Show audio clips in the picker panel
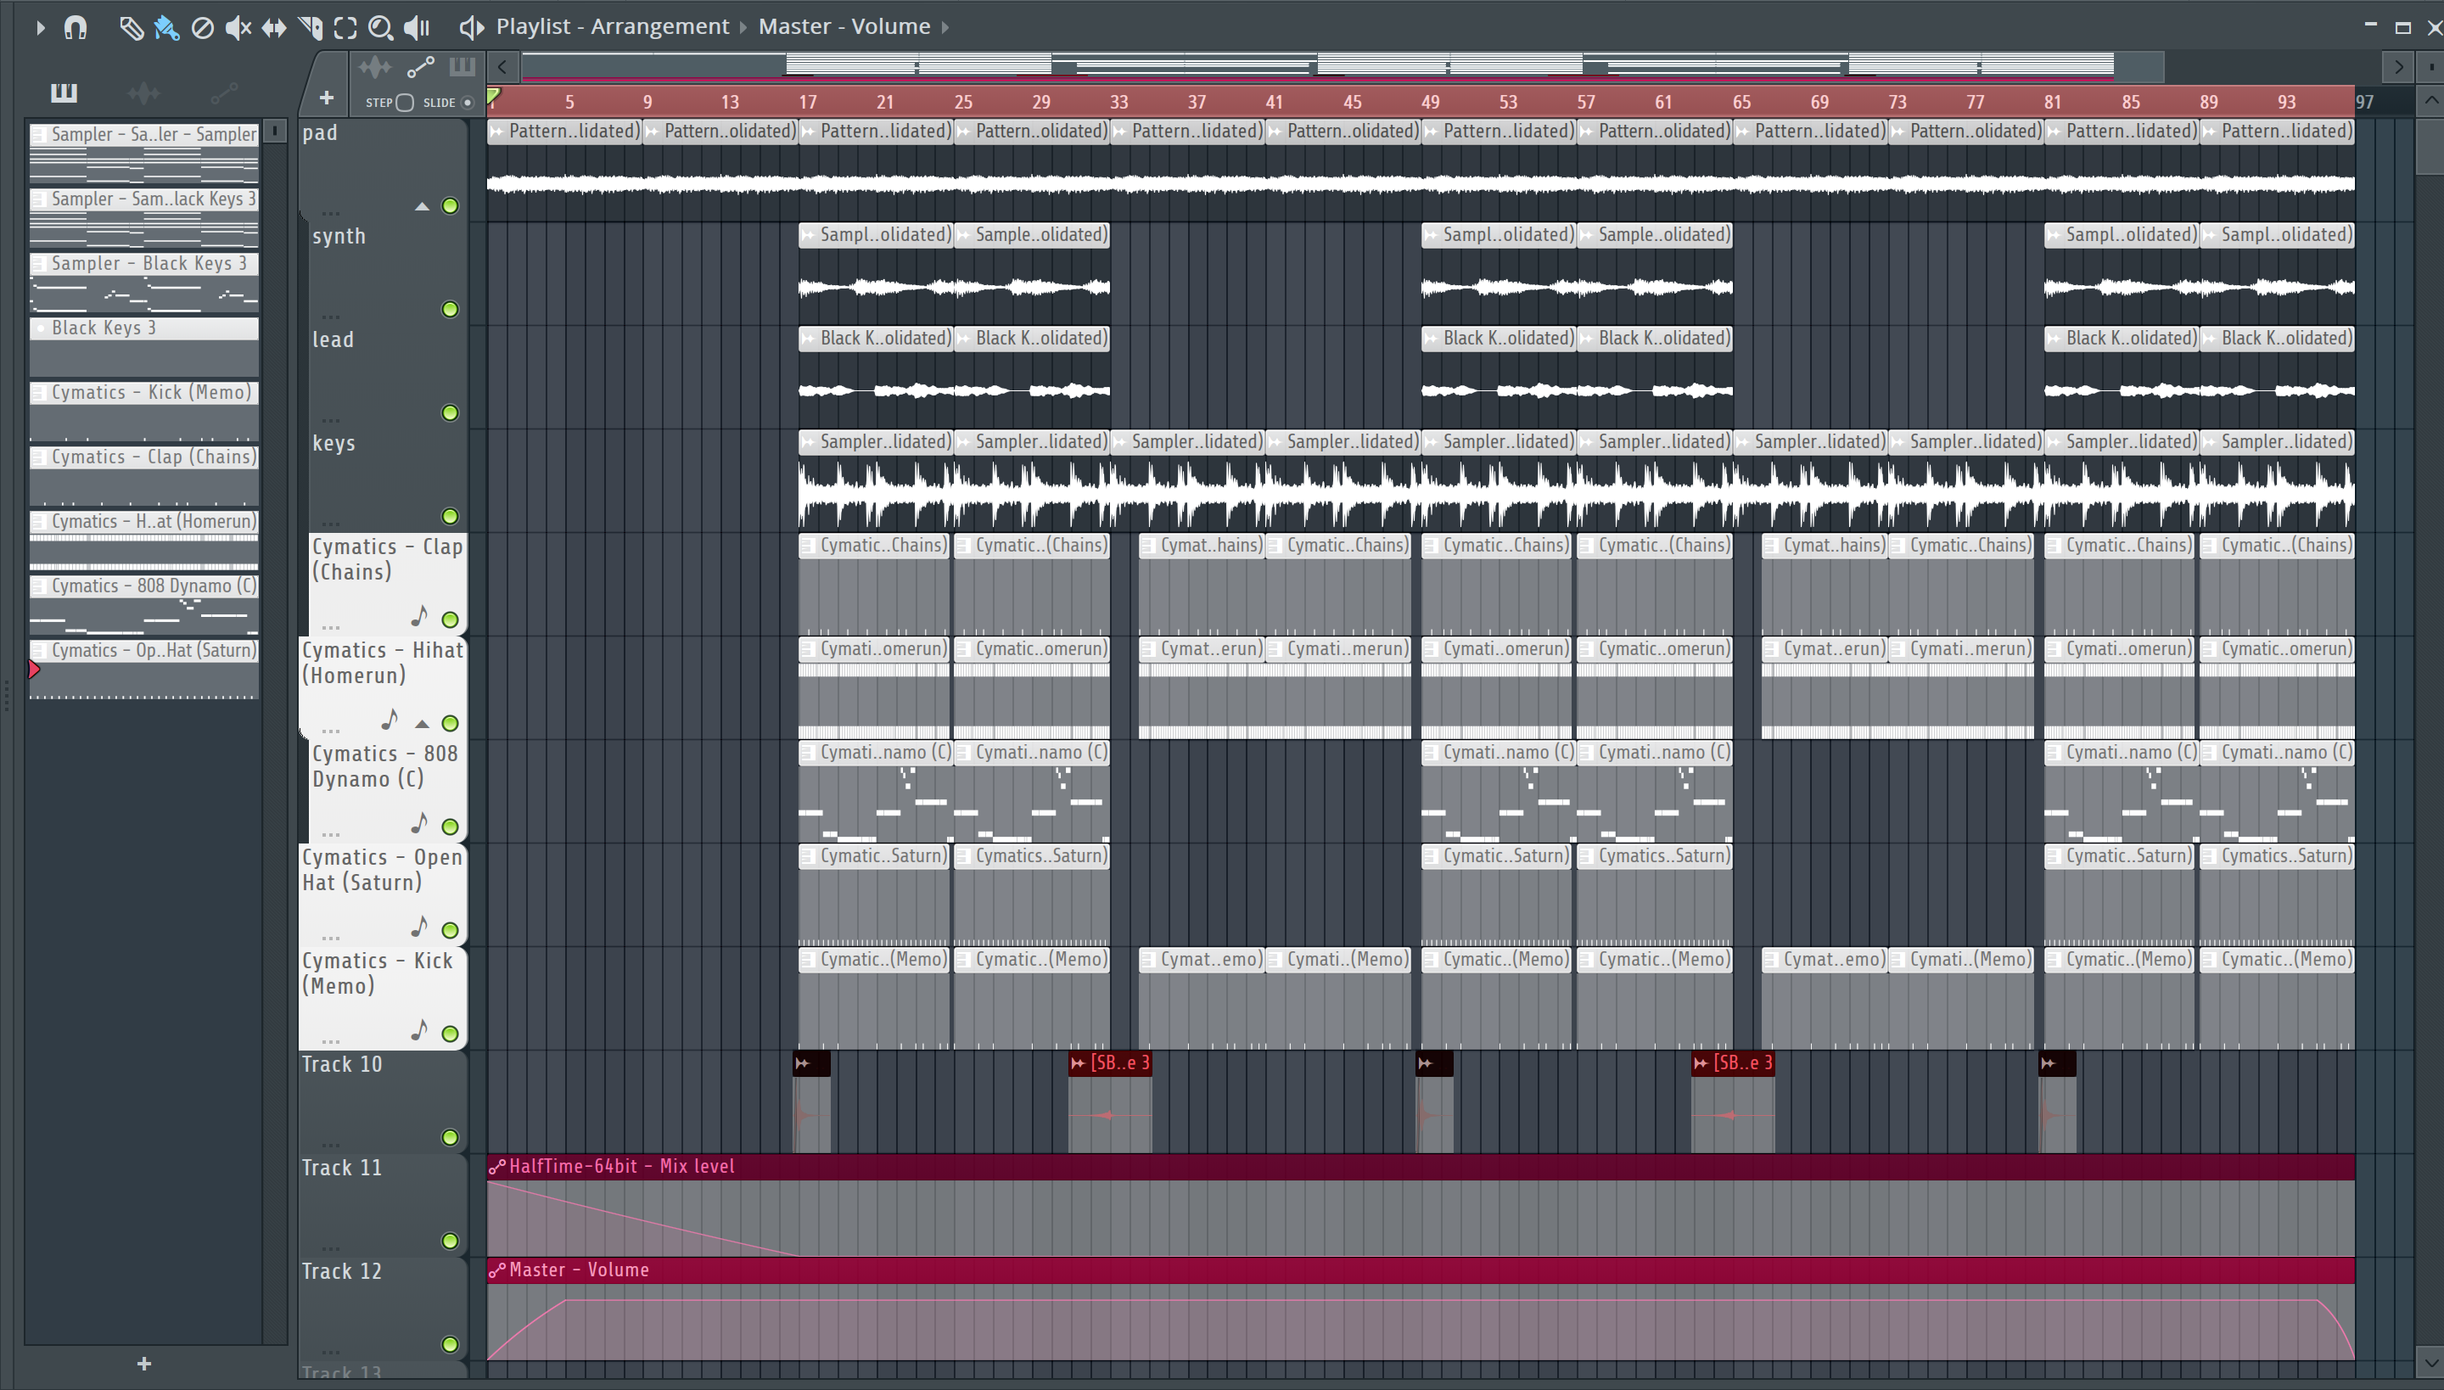 143,92
